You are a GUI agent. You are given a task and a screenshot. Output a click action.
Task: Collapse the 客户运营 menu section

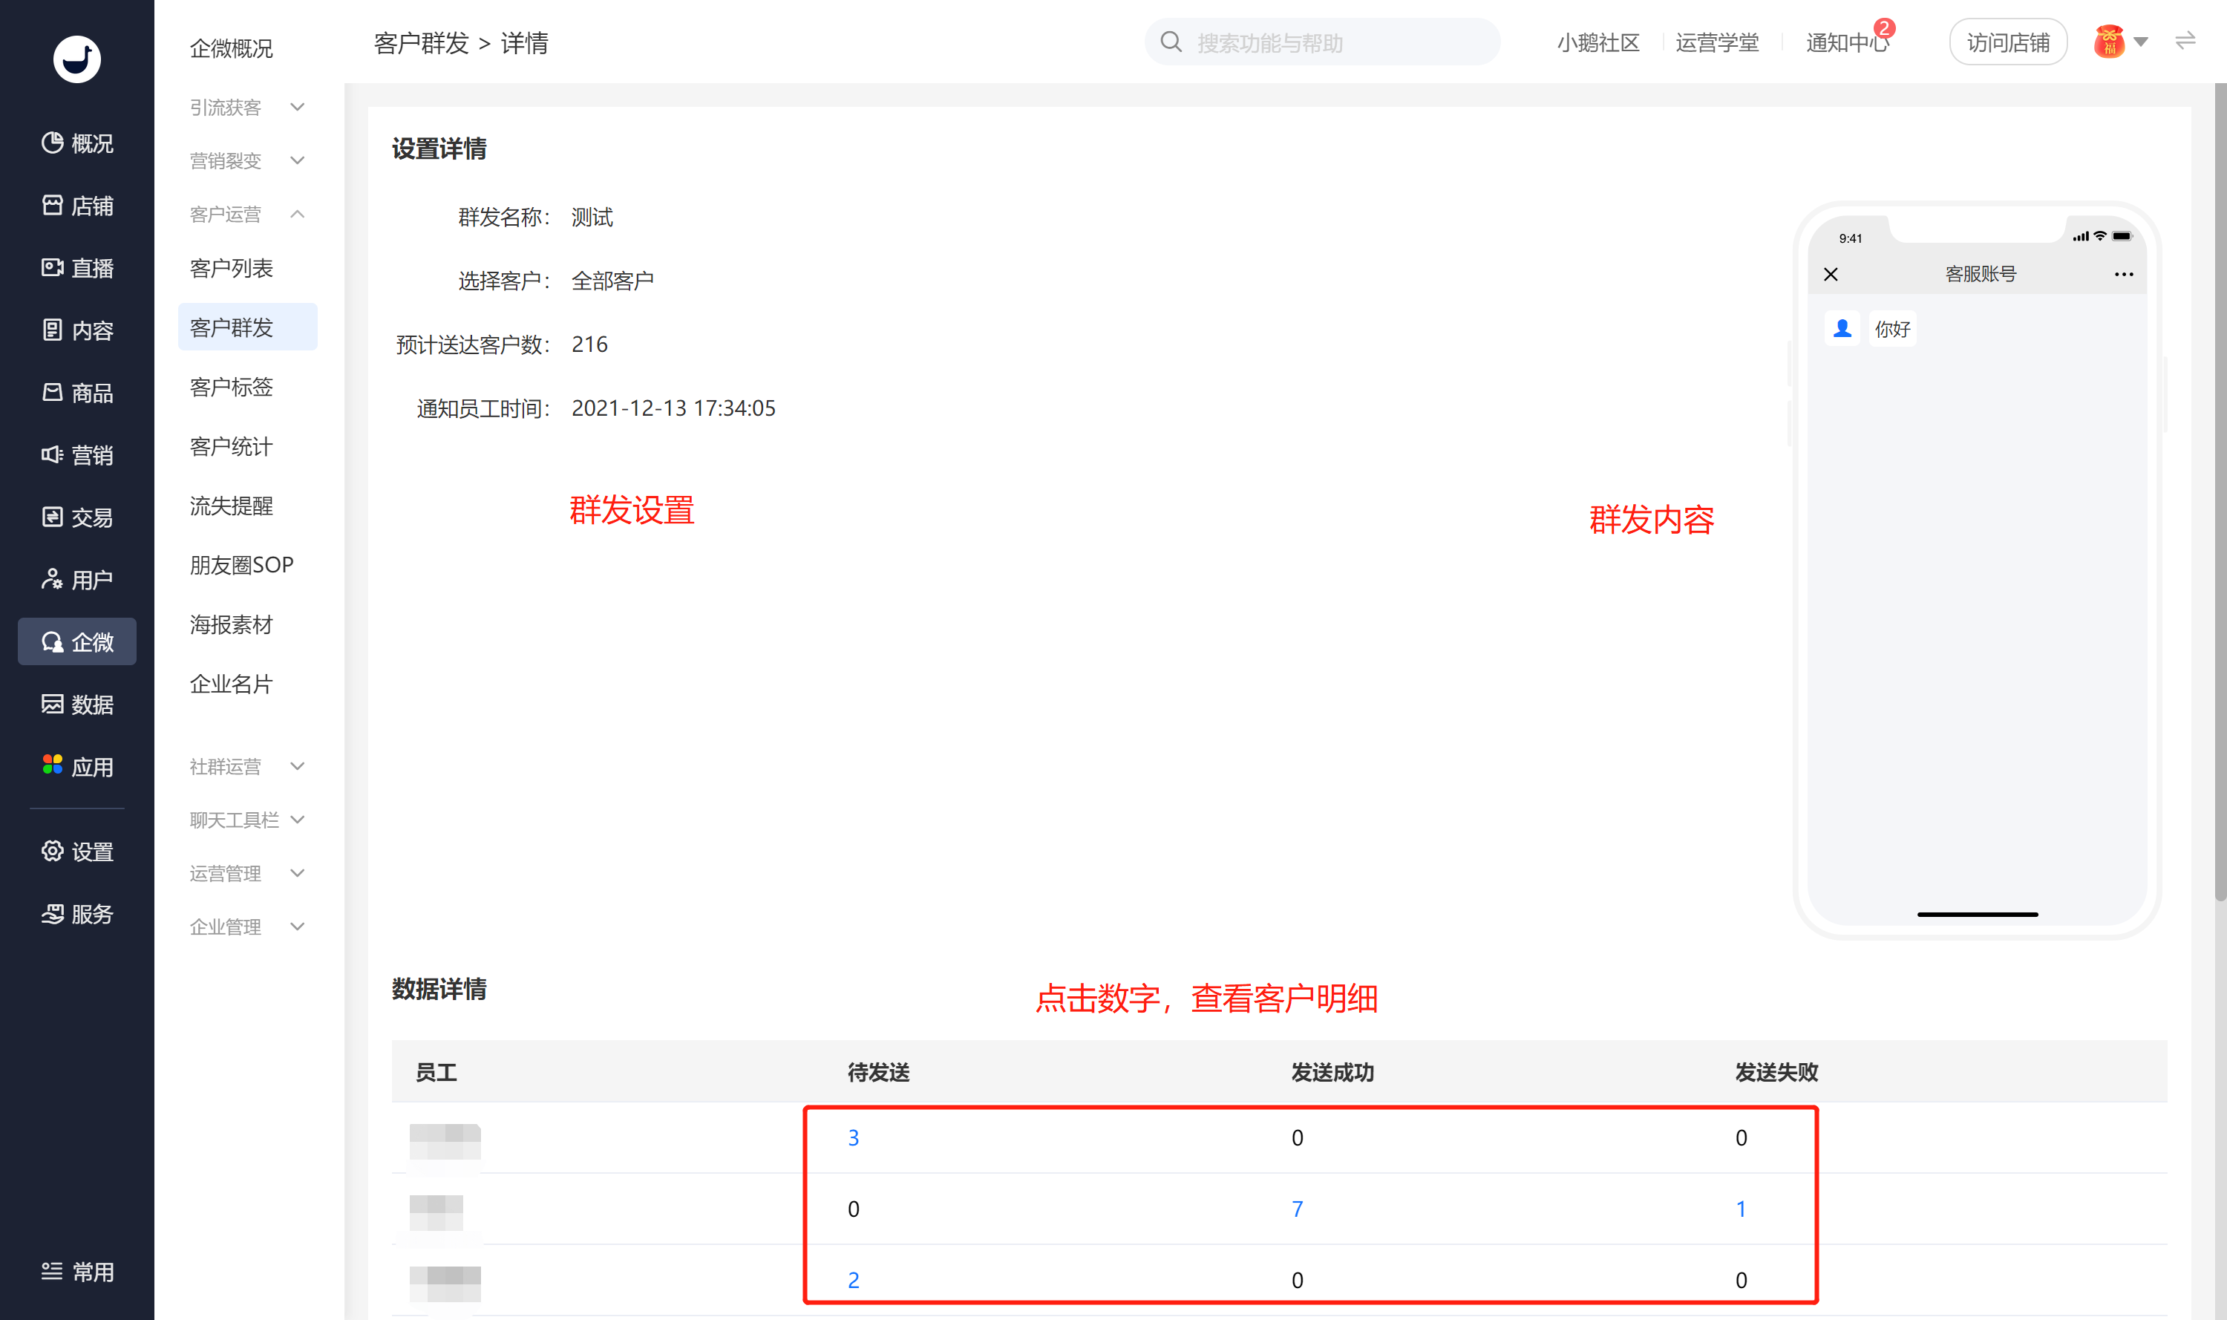(x=247, y=214)
